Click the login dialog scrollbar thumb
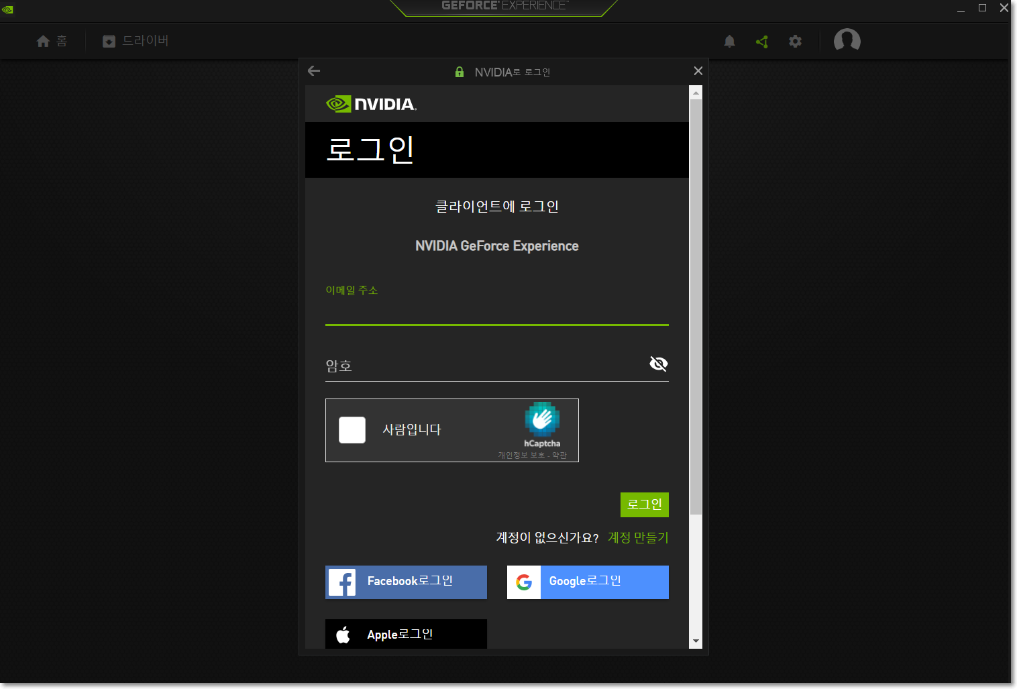The width and height of the screenshot is (1017, 689). [696, 307]
